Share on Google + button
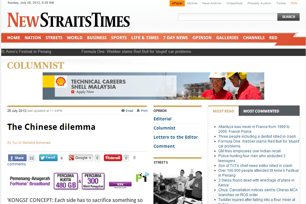 80,158
